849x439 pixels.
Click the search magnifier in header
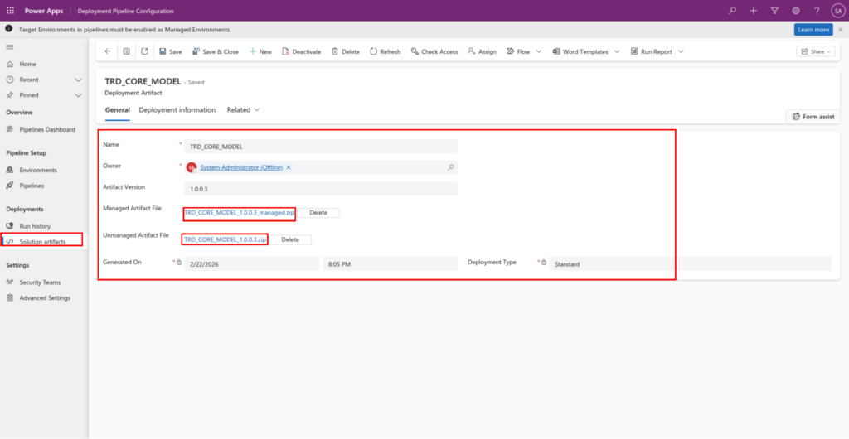732,11
